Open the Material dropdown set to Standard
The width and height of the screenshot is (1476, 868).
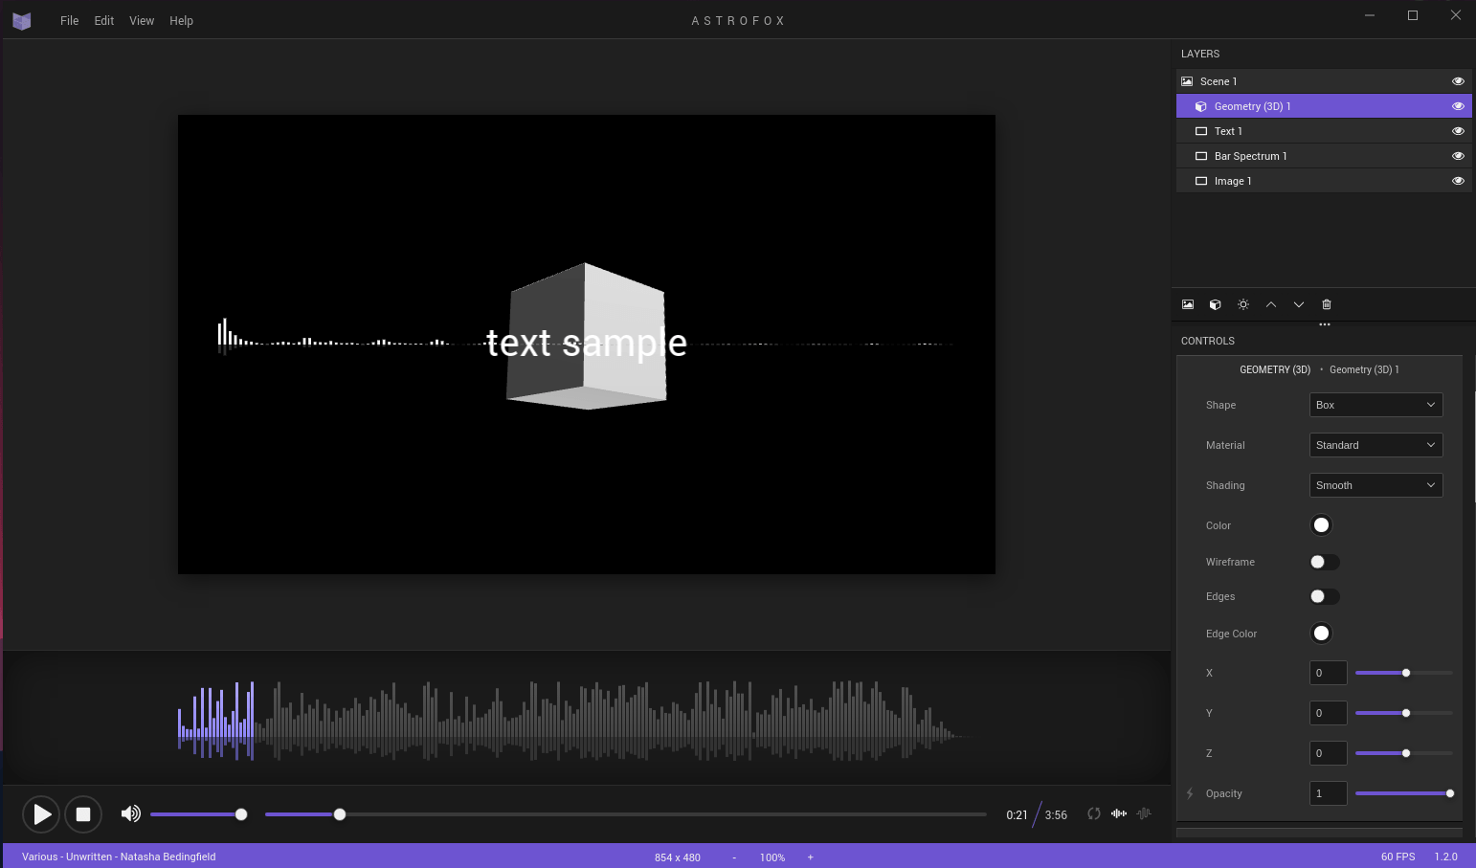click(1375, 445)
